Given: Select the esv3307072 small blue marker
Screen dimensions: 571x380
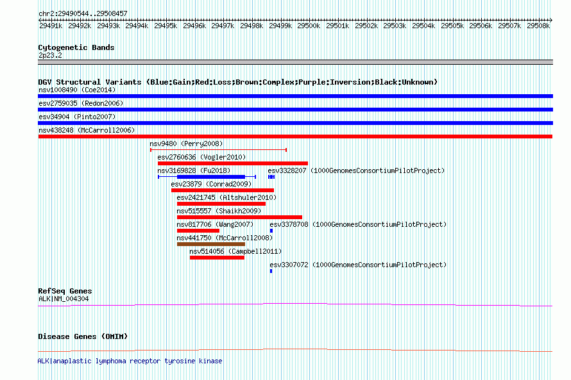Looking at the screenshot, I should (271, 271).
